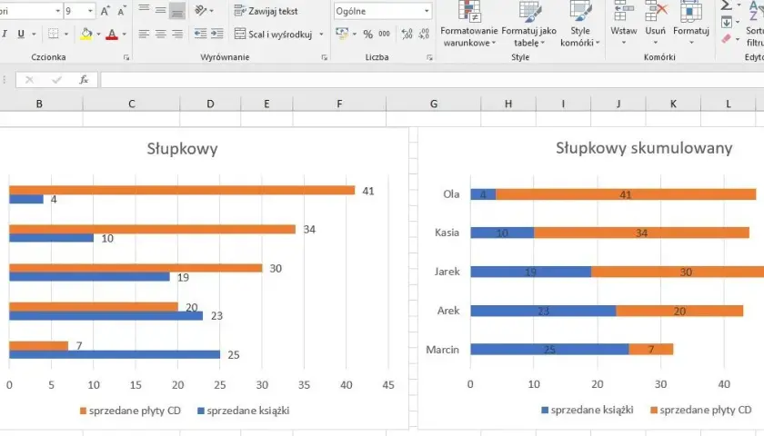Decrease the font size with the smaller A icon
Screen dimensions: 764x436
pos(122,11)
